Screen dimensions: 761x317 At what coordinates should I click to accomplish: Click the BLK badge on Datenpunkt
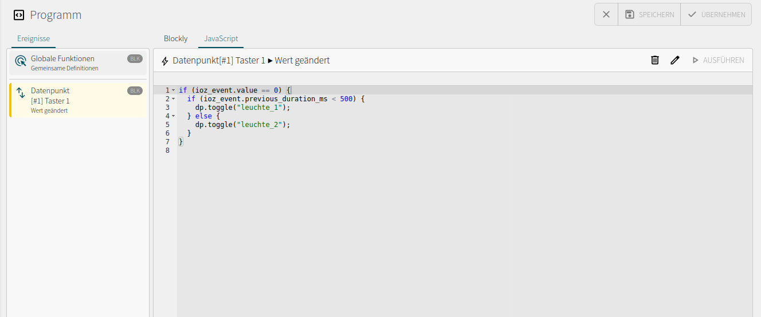(x=135, y=90)
